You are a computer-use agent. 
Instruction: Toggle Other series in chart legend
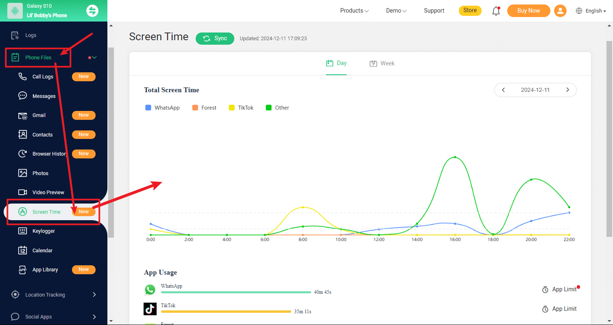(x=277, y=108)
